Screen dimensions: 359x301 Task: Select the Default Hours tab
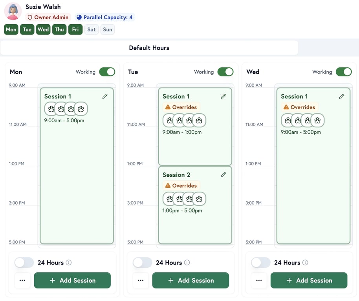pyautogui.click(x=149, y=48)
